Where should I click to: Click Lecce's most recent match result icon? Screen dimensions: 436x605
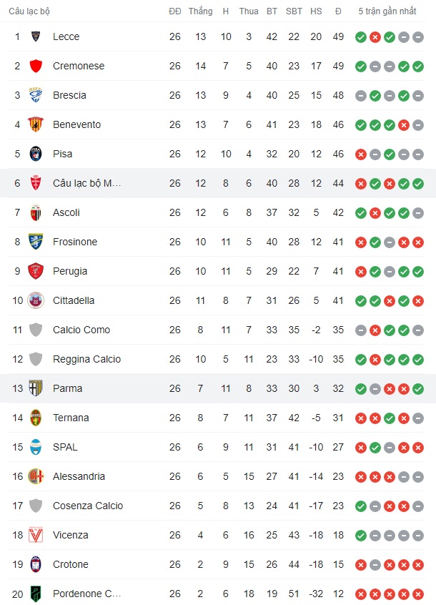(x=418, y=36)
